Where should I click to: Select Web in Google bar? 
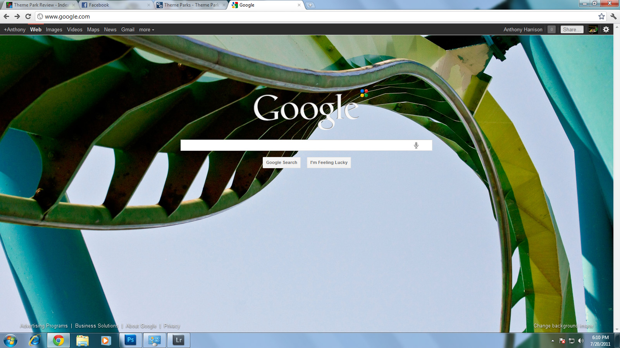click(x=36, y=30)
